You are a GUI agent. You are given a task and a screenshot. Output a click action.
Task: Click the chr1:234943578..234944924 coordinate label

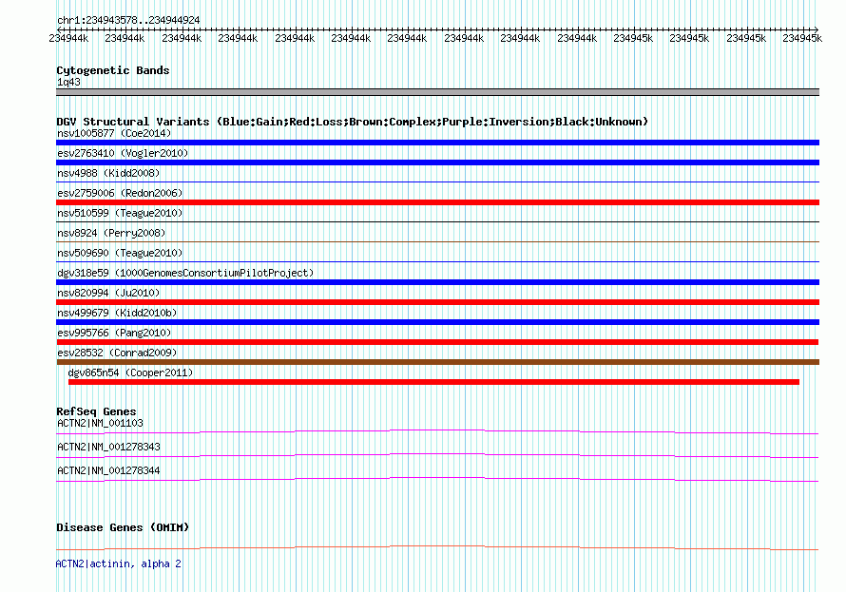pyautogui.click(x=128, y=20)
